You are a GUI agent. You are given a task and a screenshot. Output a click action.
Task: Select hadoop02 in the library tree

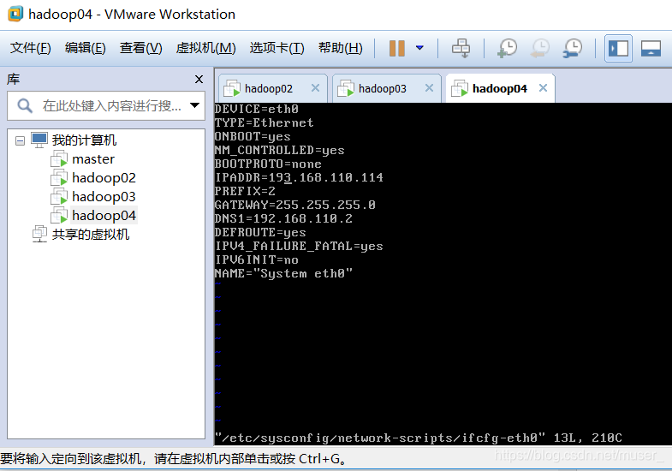click(104, 178)
